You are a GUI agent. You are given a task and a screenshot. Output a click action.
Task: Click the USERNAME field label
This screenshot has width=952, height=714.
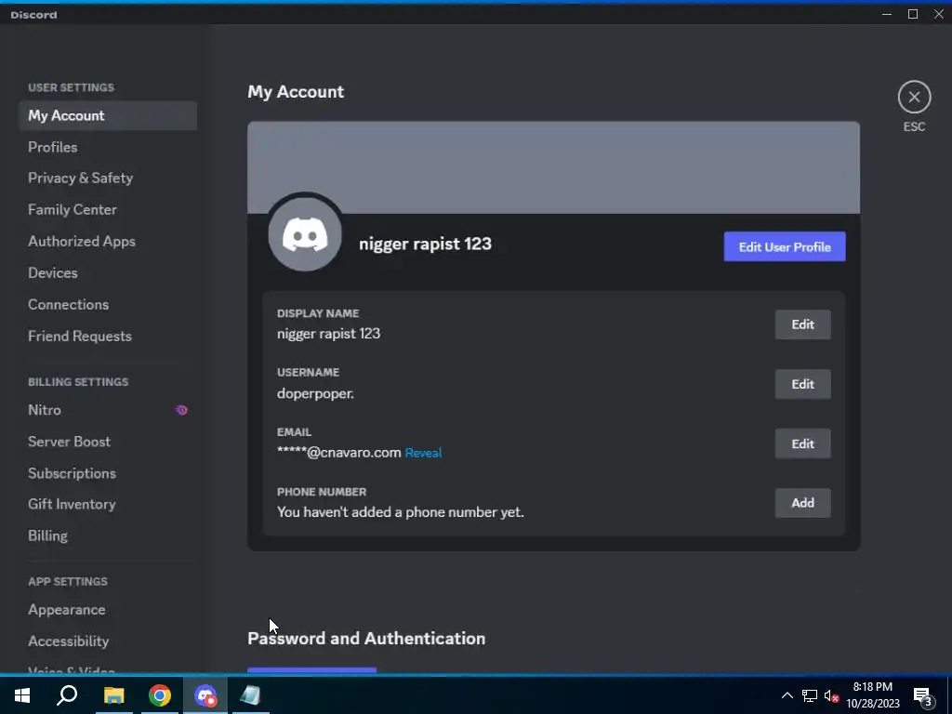pyautogui.click(x=309, y=372)
